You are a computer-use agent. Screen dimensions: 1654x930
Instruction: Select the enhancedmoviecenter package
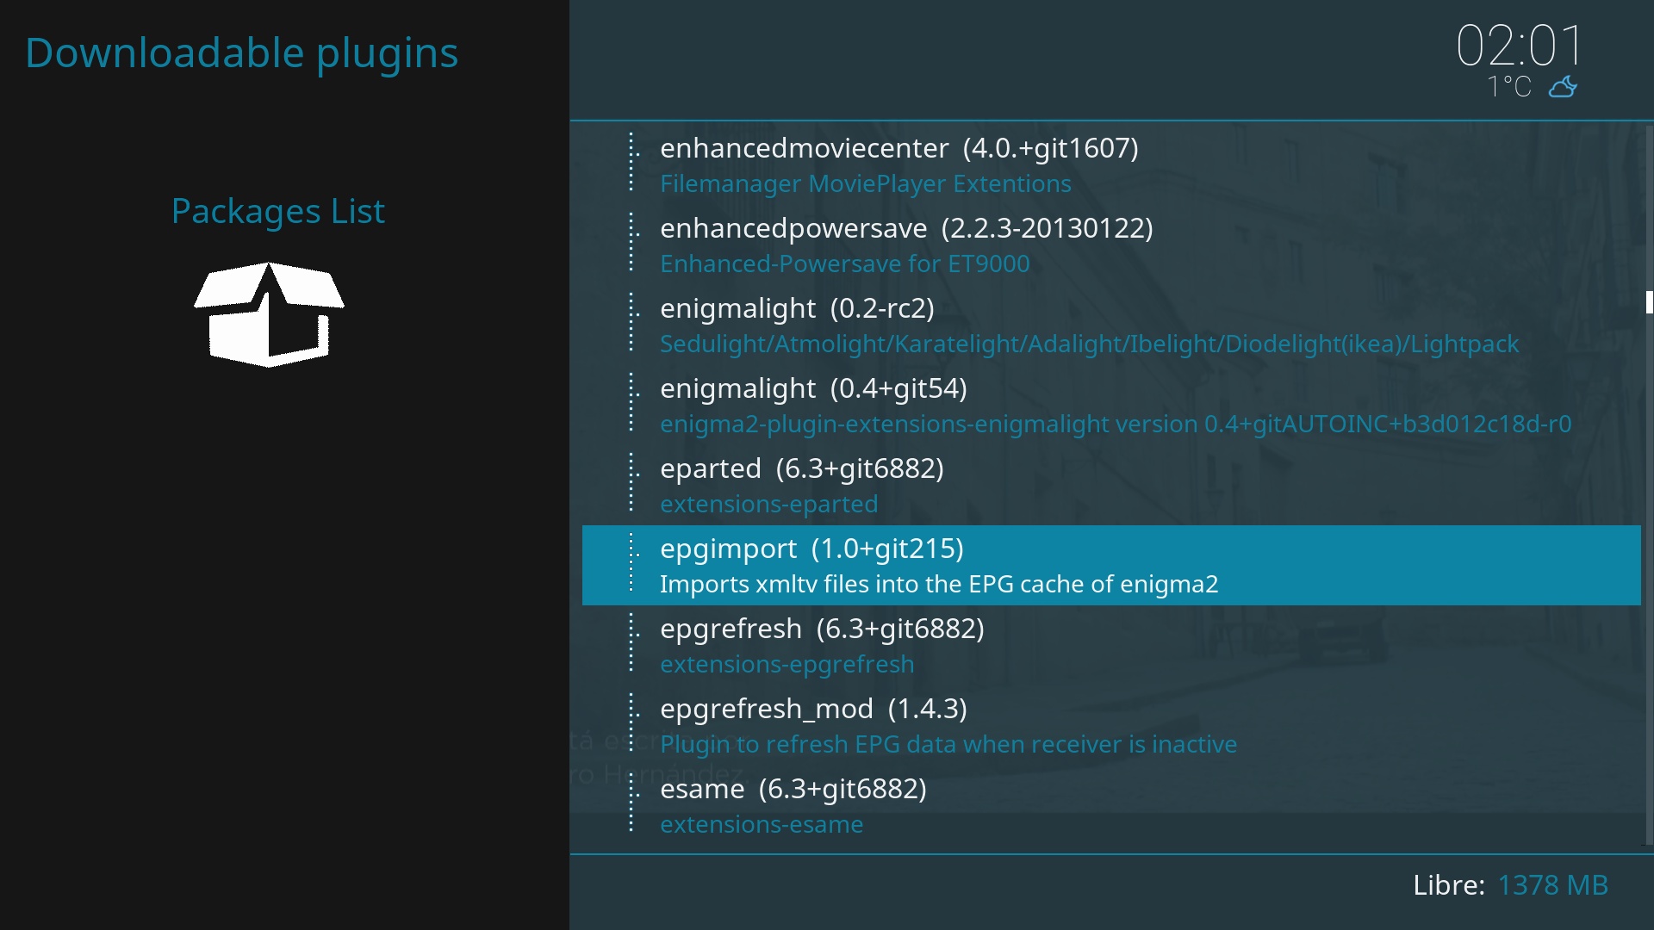click(899, 148)
